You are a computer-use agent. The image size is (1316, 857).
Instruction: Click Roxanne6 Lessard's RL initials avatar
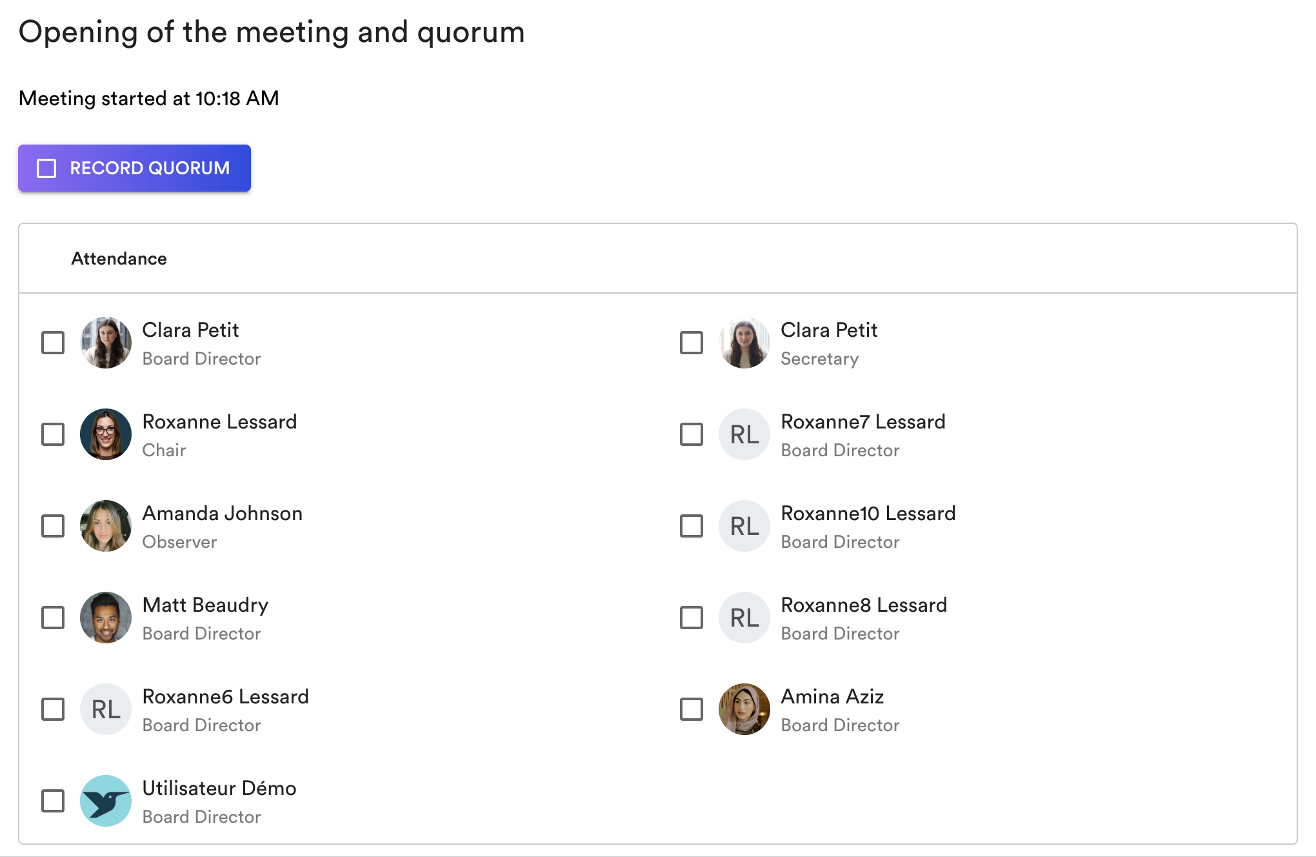coord(106,709)
